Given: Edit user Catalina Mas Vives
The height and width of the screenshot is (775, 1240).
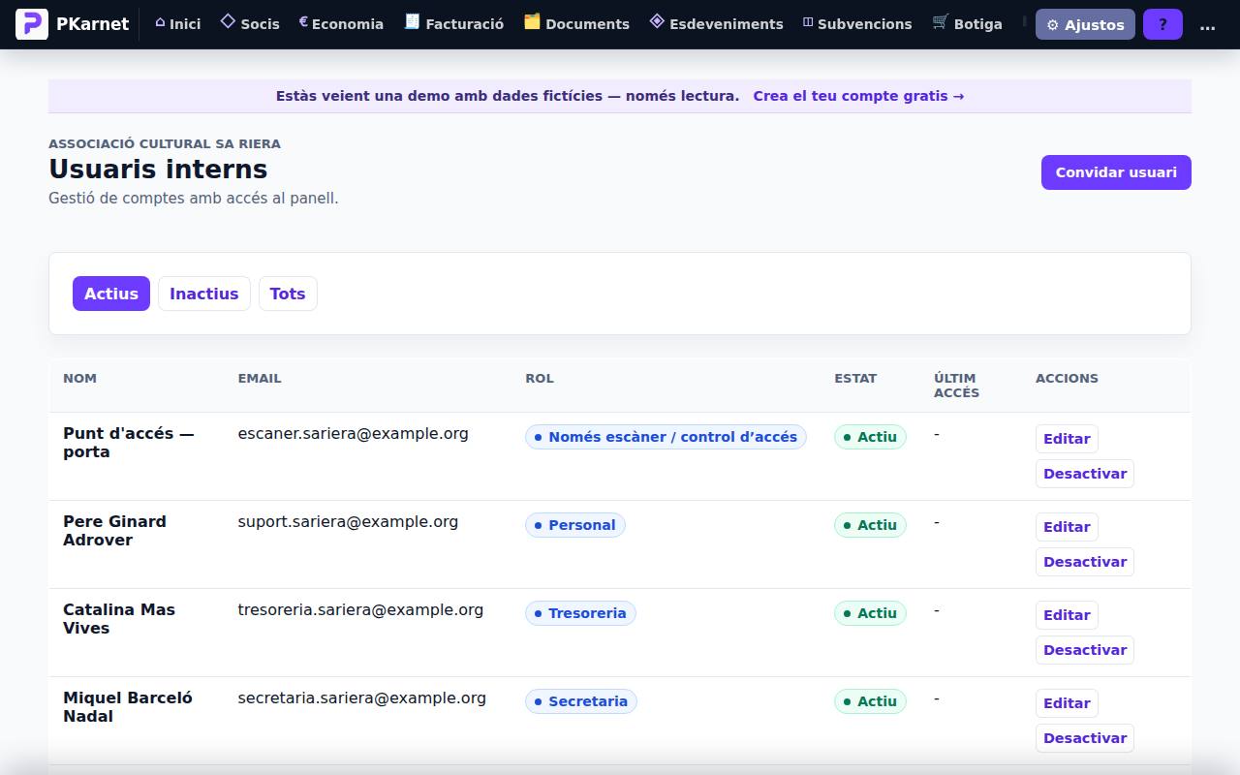Looking at the screenshot, I should pos(1067,615).
